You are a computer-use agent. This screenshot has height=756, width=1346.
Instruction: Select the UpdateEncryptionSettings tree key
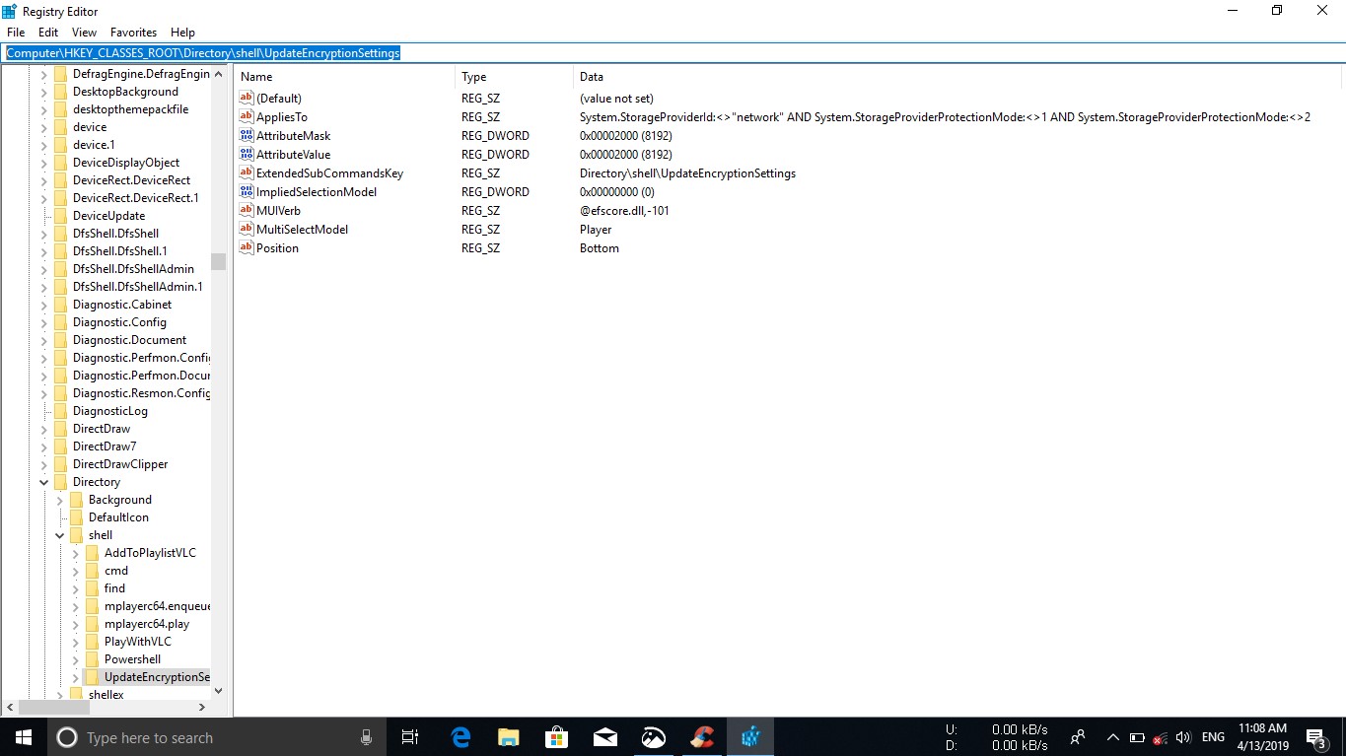click(x=157, y=677)
